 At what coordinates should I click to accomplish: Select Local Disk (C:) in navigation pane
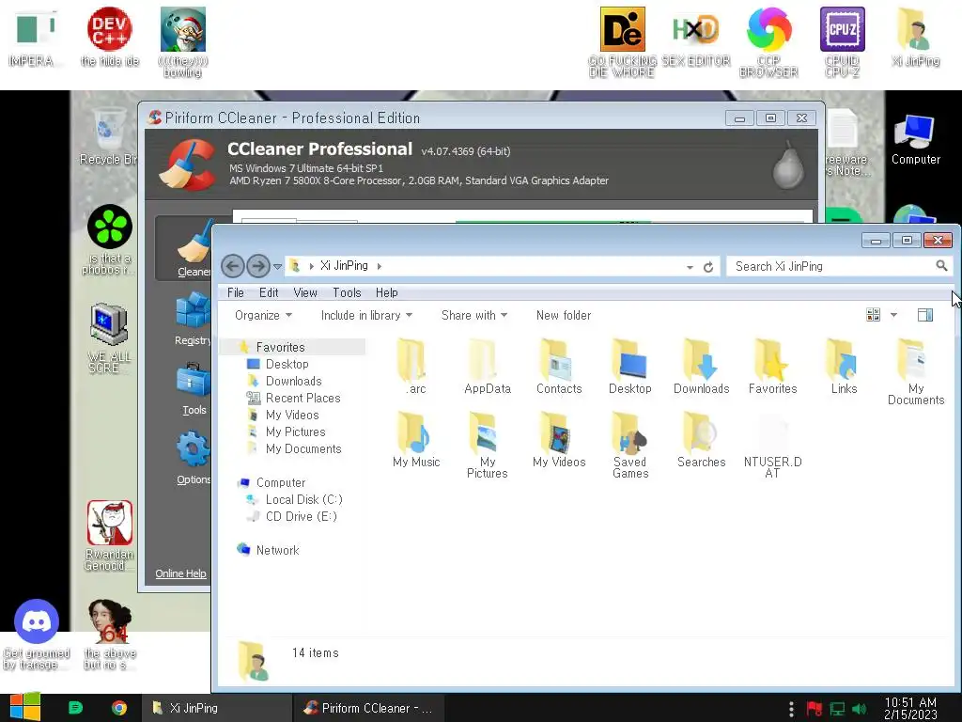pyautogui.click(x=303, y=500)
